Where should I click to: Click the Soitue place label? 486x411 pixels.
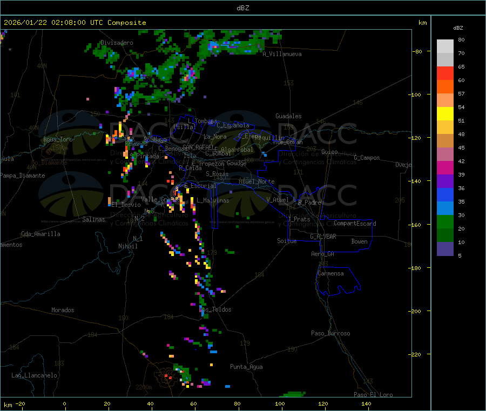pos(287,241)
